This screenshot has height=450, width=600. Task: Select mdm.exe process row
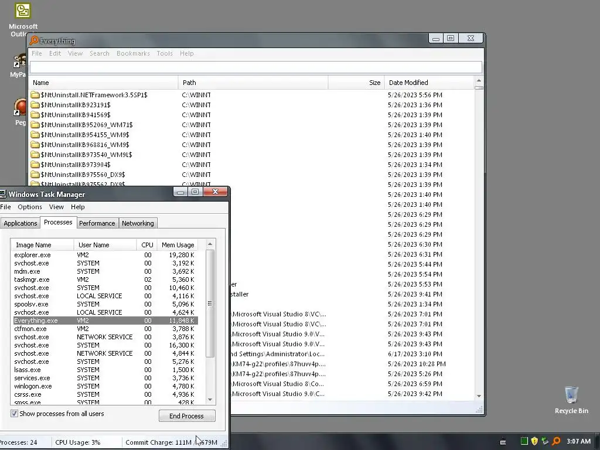tap(105, 271)
